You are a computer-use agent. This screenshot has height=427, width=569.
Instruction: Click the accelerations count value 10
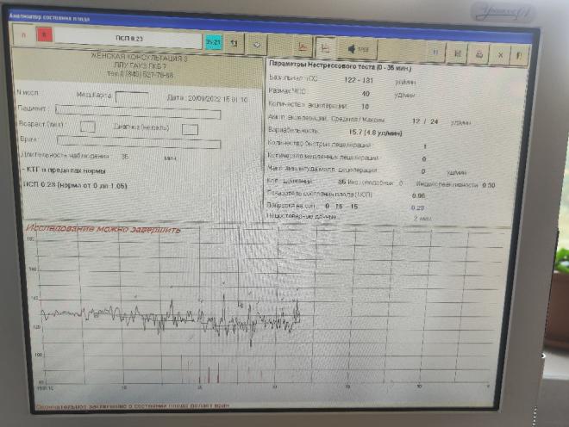coord(365,106)
